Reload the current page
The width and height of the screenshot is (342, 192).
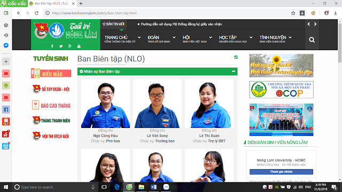36,13
